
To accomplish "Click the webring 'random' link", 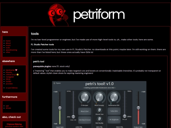I will 16,126.
